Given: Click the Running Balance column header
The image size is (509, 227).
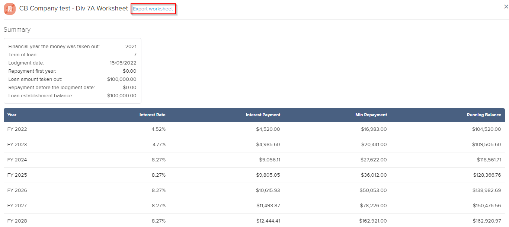Looking at the screenshot, I should (x=484, y=115).
